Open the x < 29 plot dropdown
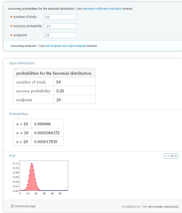 click(x=171, y=156)
